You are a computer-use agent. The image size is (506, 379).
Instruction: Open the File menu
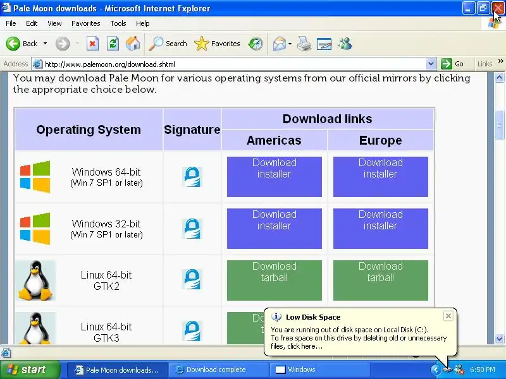[x=11, y=23]
